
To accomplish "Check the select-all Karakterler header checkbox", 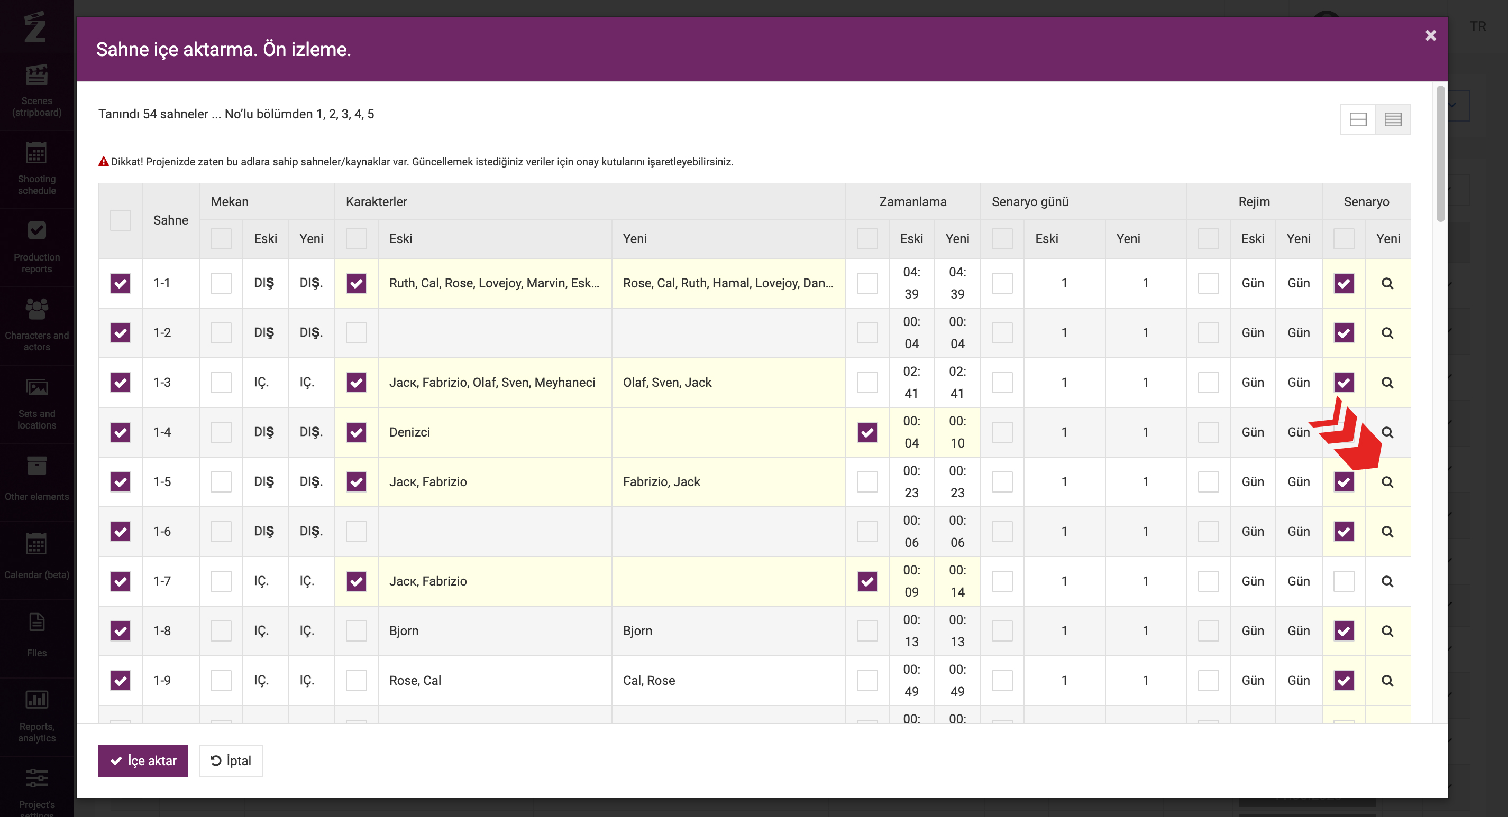I will click(x=356, y=239).
